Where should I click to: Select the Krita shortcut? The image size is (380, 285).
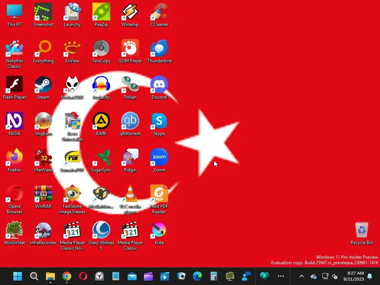coord(159,233)
